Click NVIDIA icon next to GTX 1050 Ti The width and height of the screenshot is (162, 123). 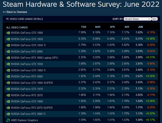coord(8,45)
